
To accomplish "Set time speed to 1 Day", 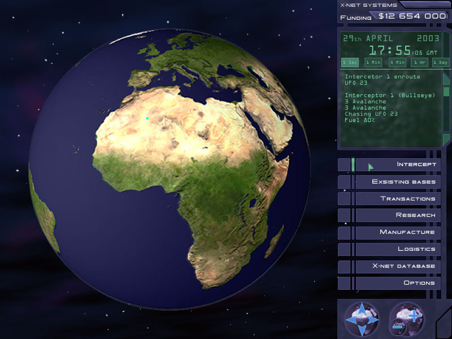I will pyautogui.click(x=441, y=62).
